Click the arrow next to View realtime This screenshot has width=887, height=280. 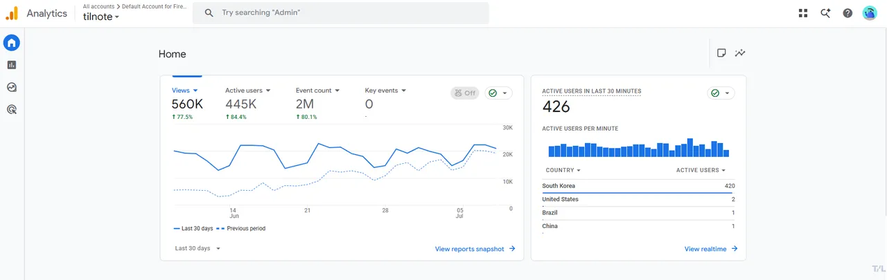(x=735, y=249)
